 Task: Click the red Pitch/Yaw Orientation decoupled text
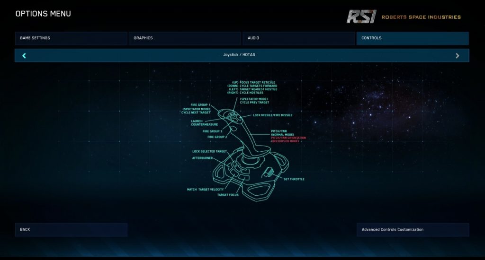click(288, 139)
